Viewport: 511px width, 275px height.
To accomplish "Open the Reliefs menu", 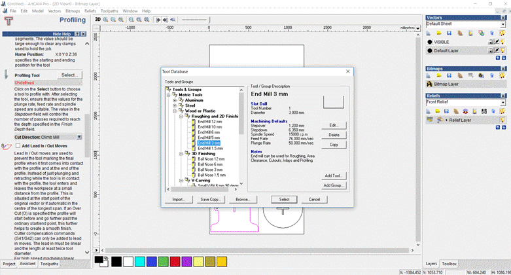I will (90, 10).
